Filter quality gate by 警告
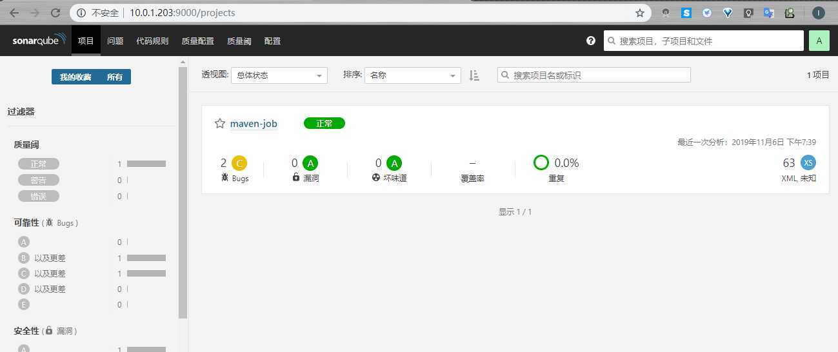This screenshot has width=838, height=352. point(39,180)
